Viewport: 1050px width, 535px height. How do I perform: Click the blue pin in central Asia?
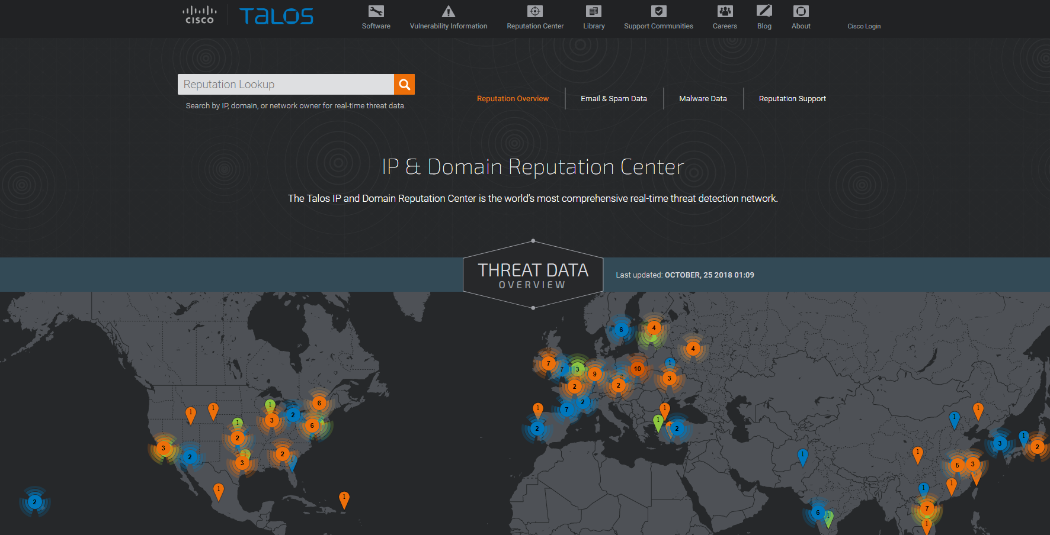tap(802, 457)
